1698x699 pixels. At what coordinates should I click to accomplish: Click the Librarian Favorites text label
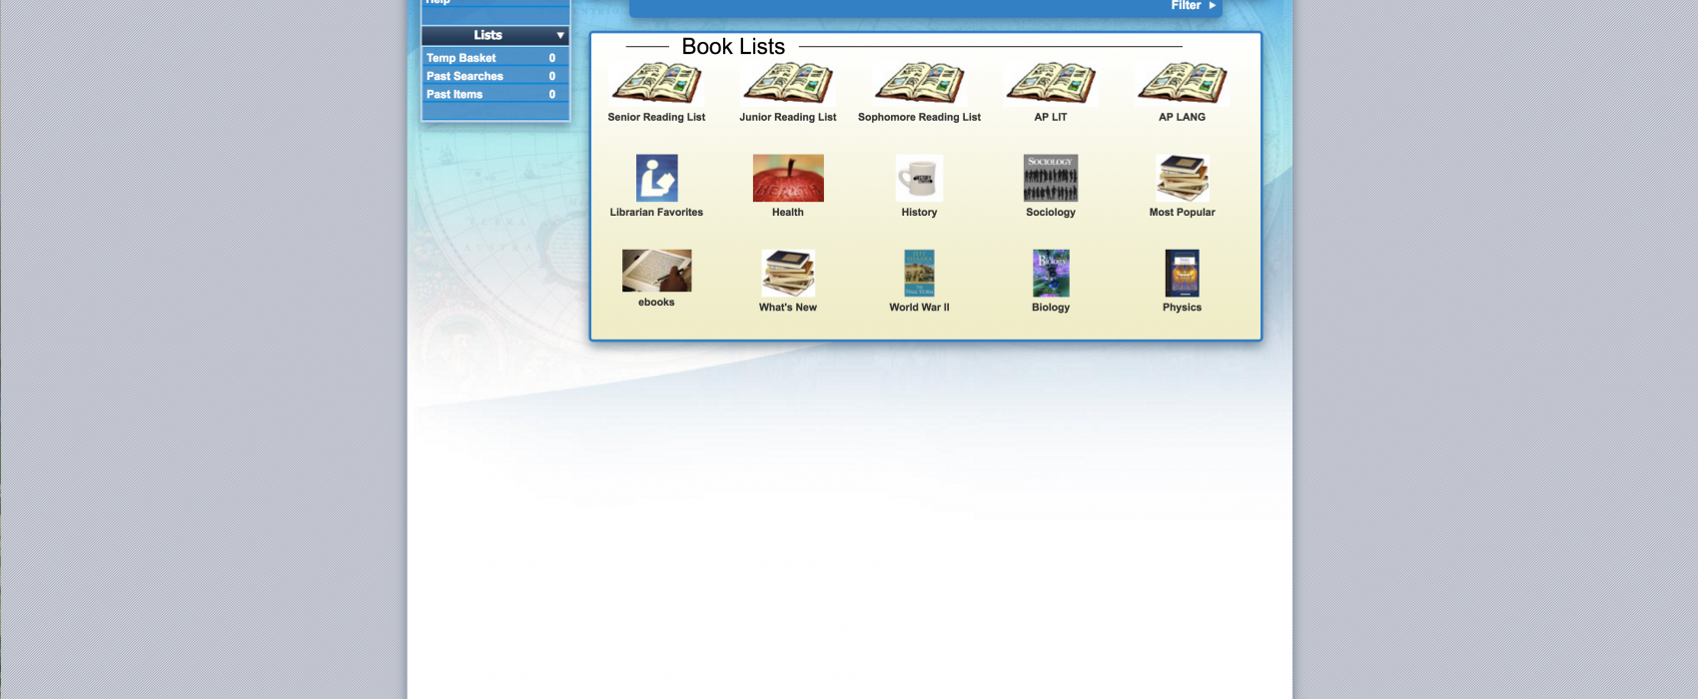656,212
